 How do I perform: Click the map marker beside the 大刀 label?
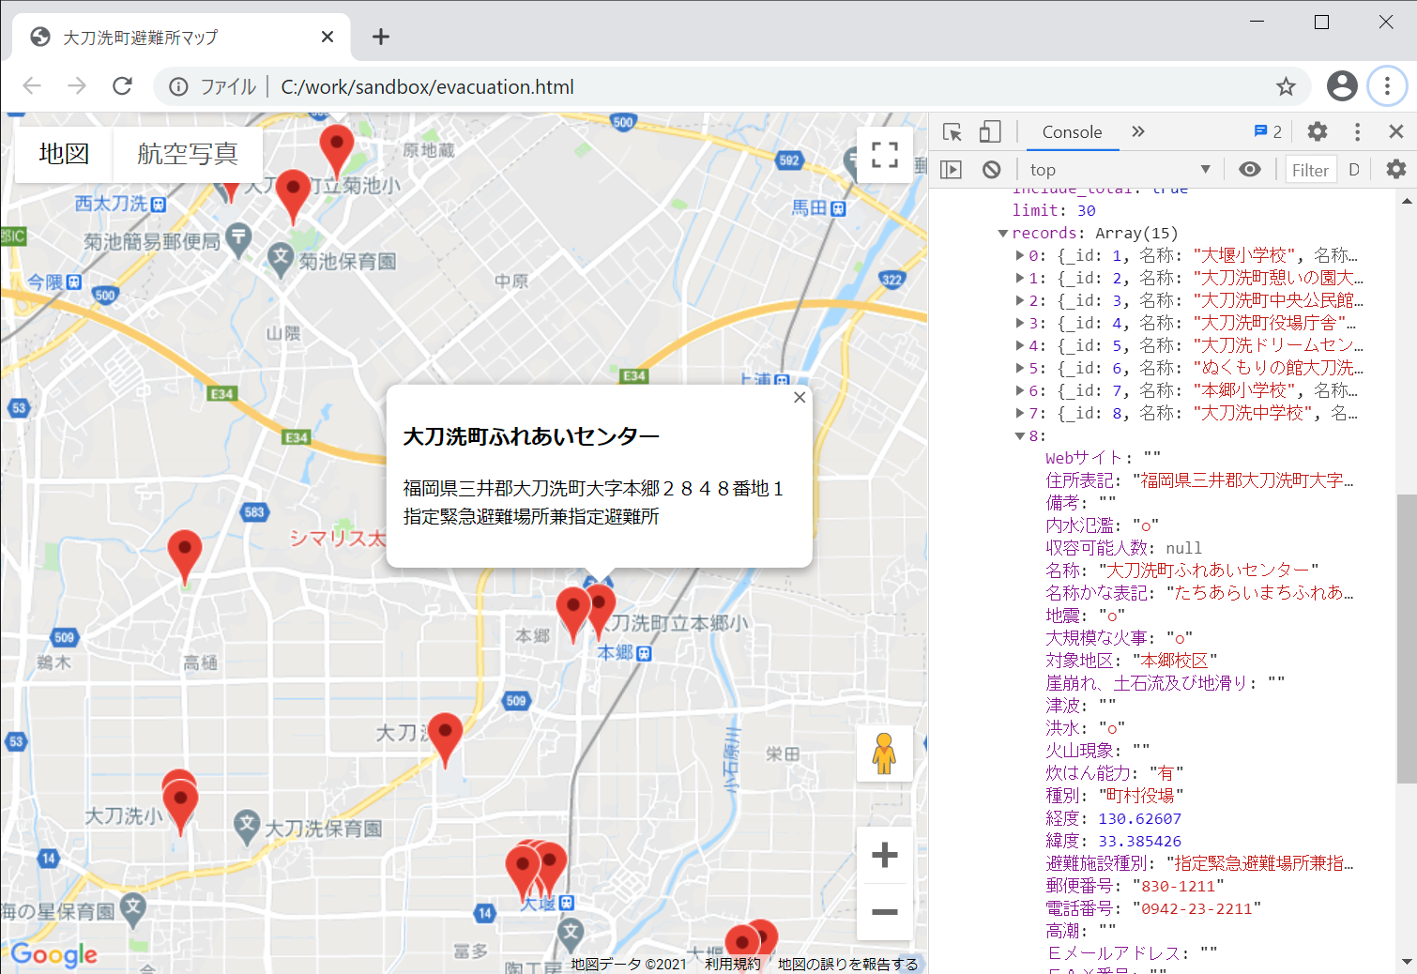point(445,738)
